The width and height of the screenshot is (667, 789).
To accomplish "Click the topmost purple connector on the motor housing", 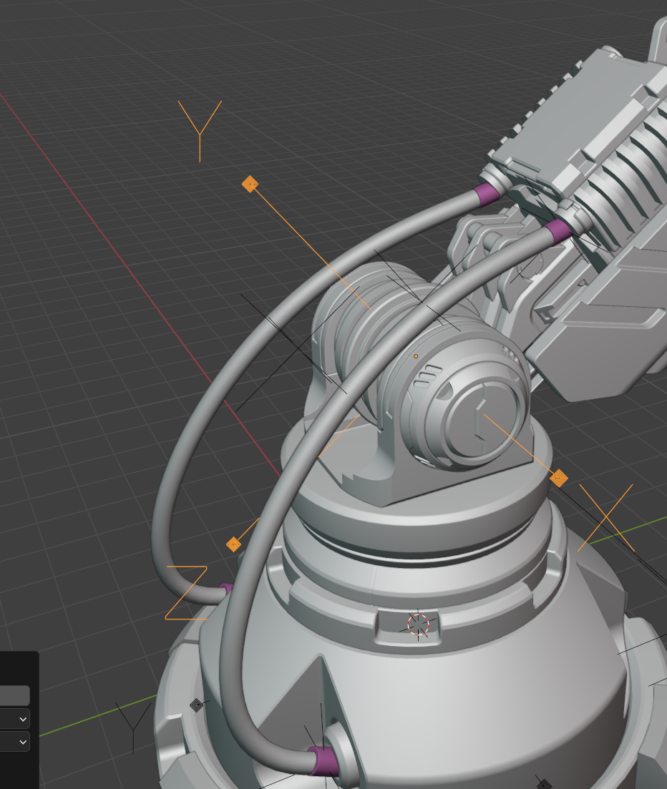I will 487,193.
